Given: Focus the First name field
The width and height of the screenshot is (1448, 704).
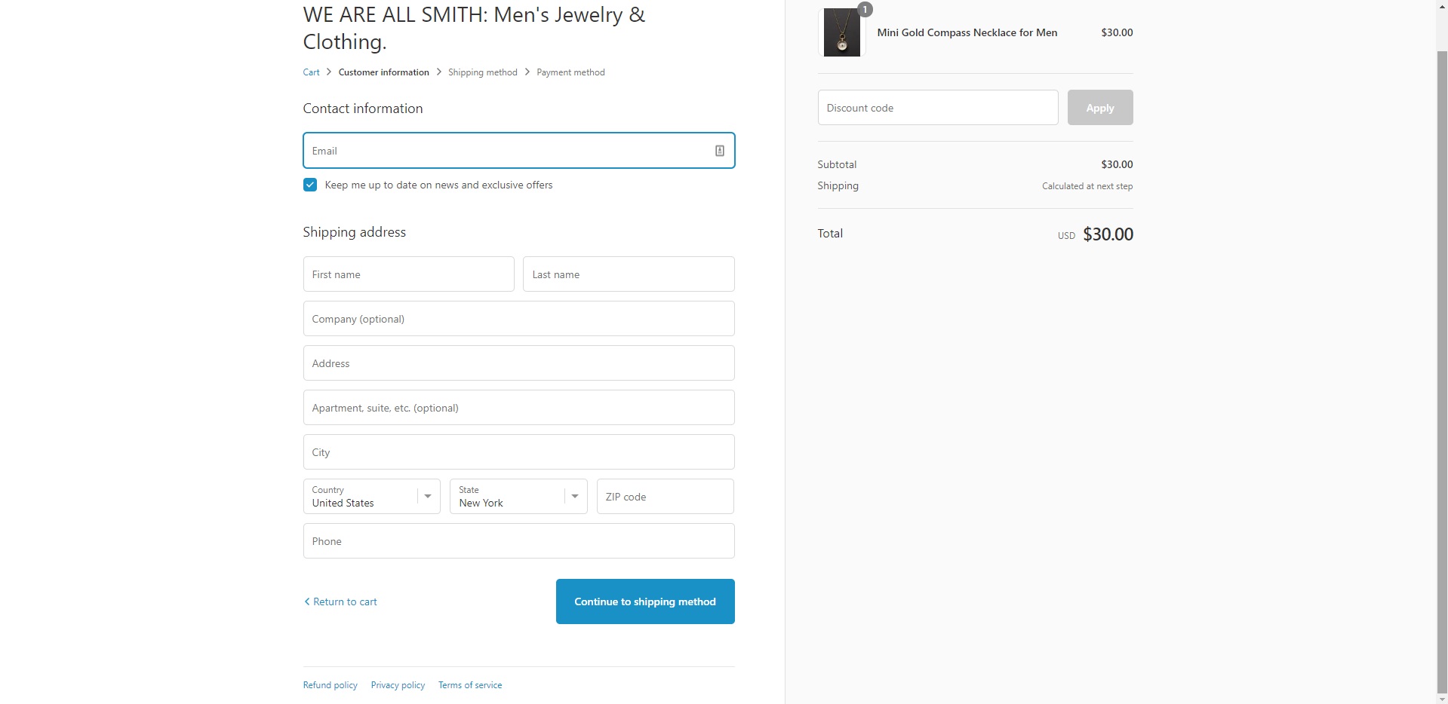Looking at the screenshot, I should (x=408, y=274).
